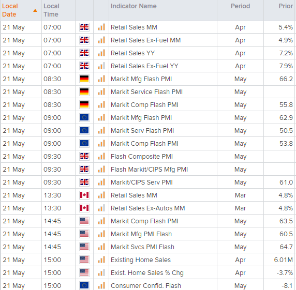Toggle the Local Date sort arrow

[35, 10]
